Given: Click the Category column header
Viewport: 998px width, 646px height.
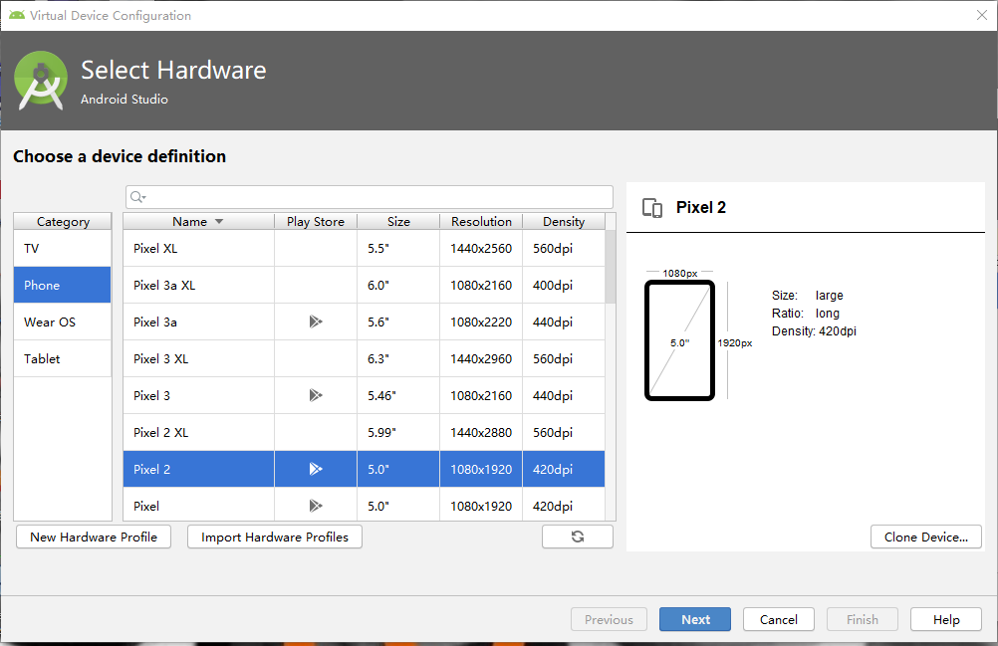Looking at the screenshot, I should coord(63,221).
